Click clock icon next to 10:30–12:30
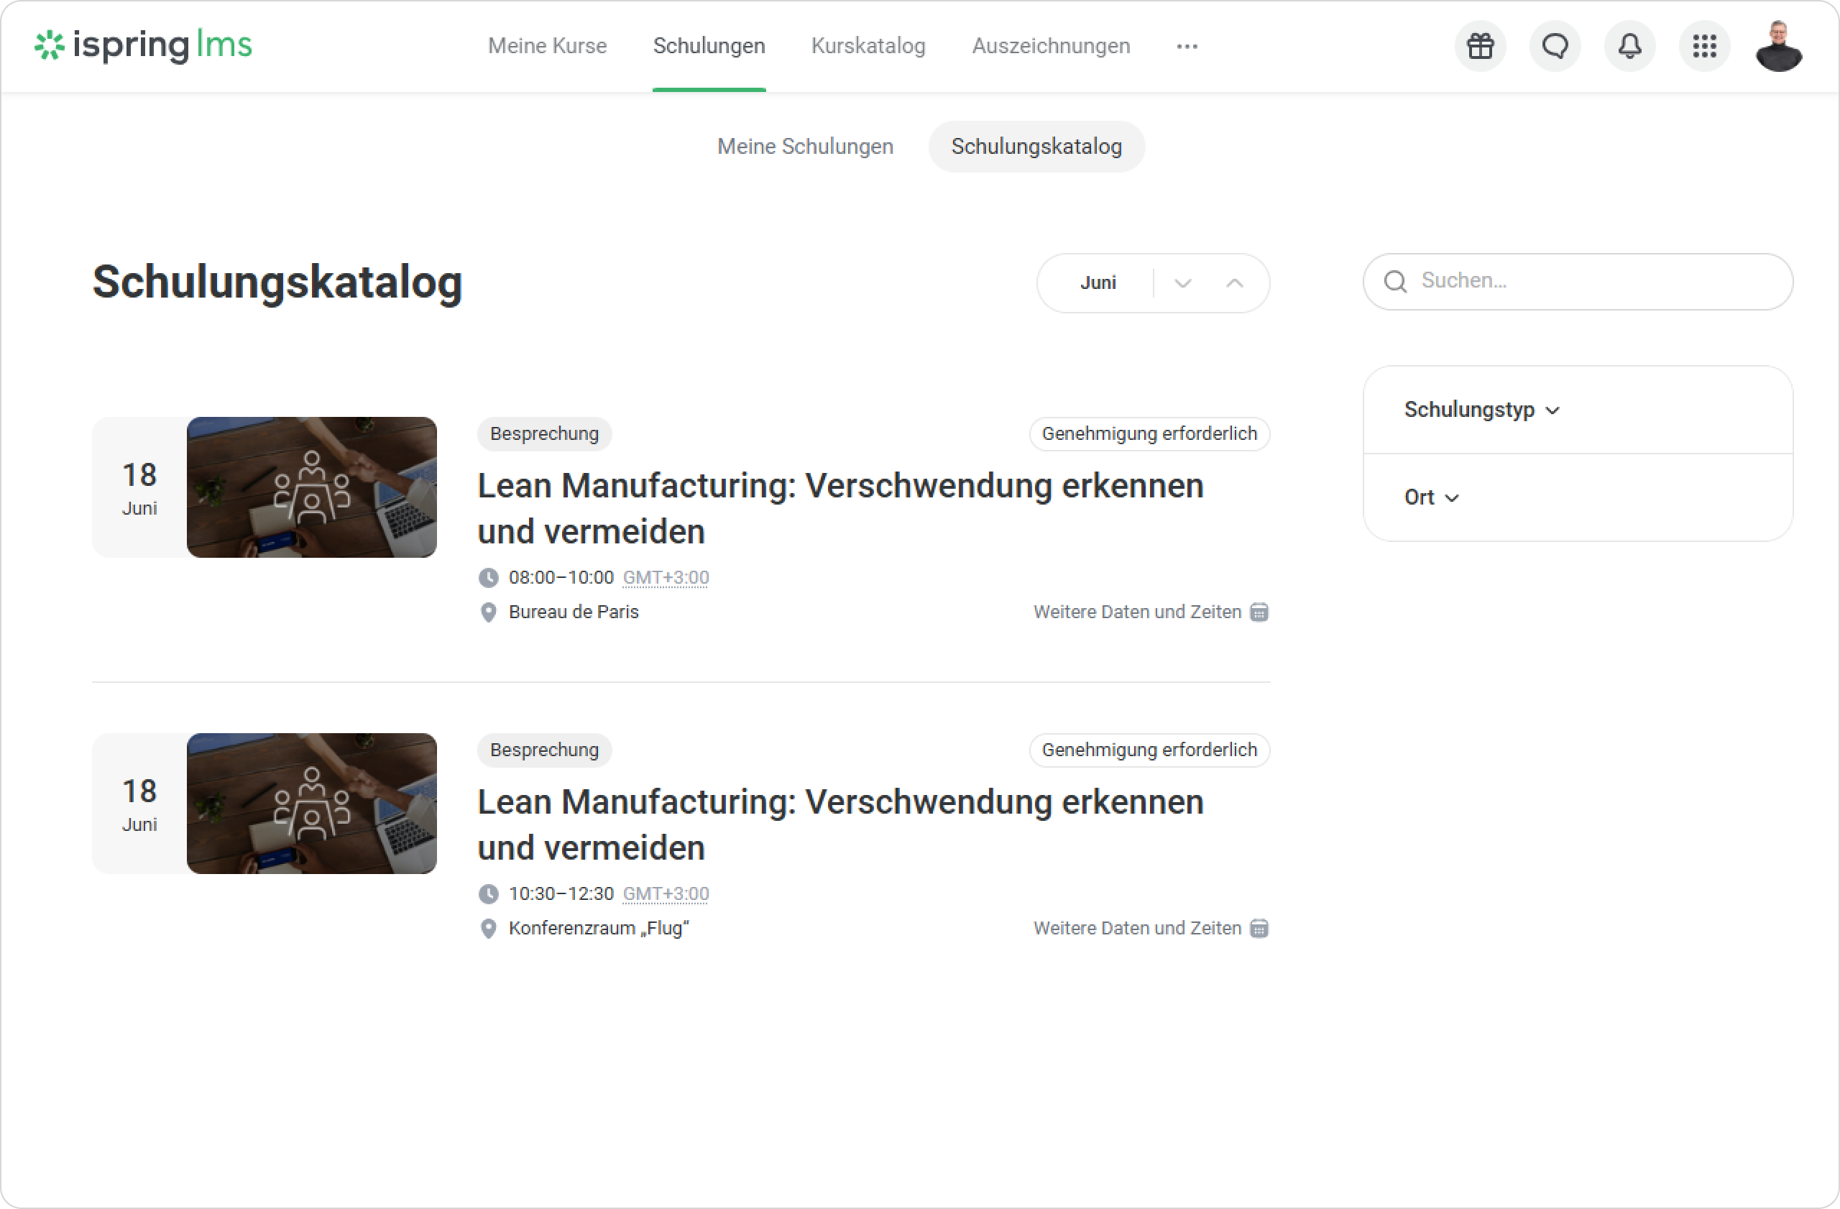 [x=489, y=893]
